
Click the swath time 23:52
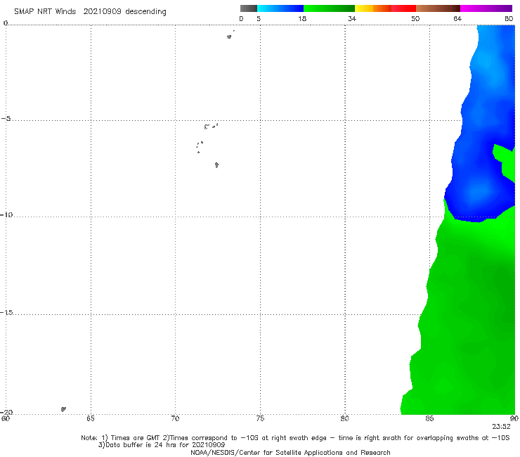[501, 427]
